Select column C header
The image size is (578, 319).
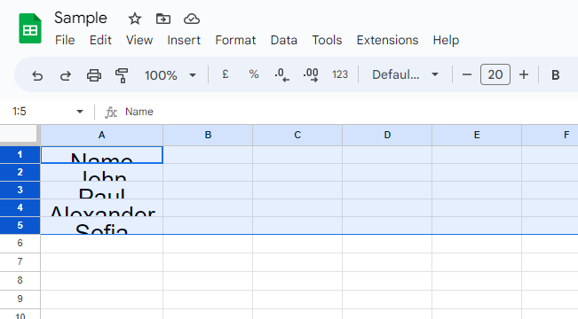click(x=297, y=135)
